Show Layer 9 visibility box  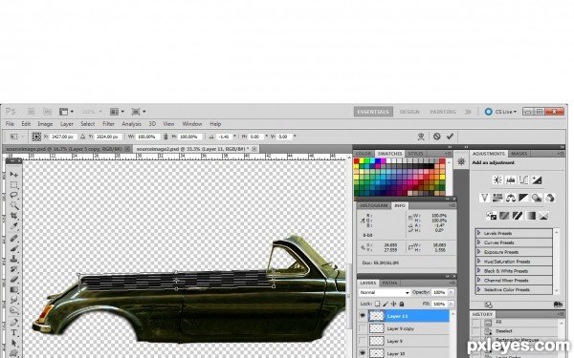point(363,341)
